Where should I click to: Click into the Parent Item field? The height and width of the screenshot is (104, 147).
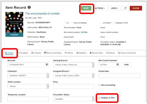point(119,75)
